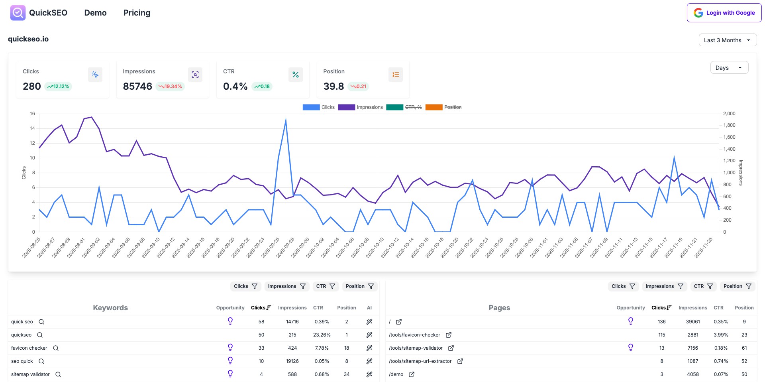Open the Pricing nav item

tap(137, 13)
